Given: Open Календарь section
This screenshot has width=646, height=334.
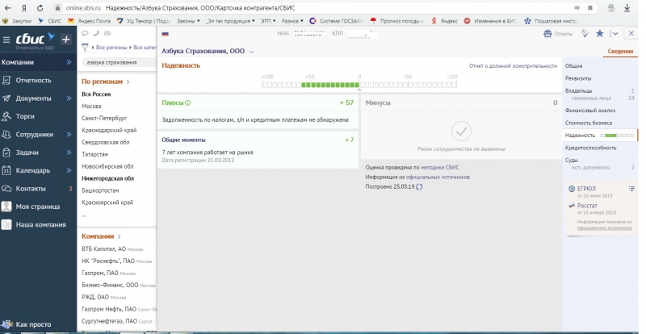Looking at the screenshot, I should click(33, 170).
